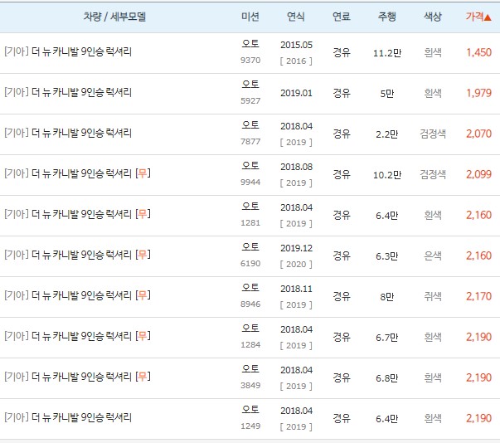Click 검정색 in the 2,099 row

(433, 174)
